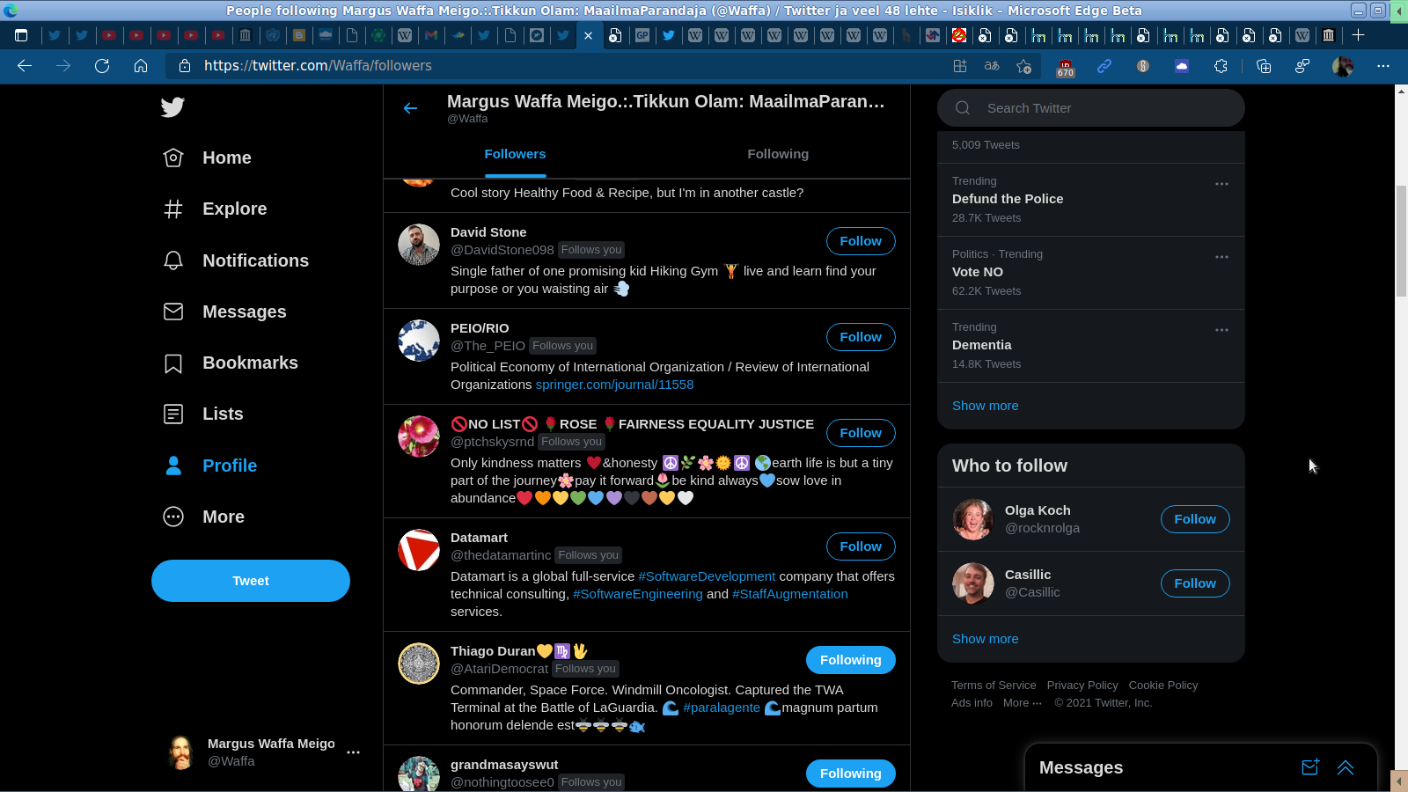
Task: Click the page vertical scrollbar thumb
Action: tap(1401, 240)
